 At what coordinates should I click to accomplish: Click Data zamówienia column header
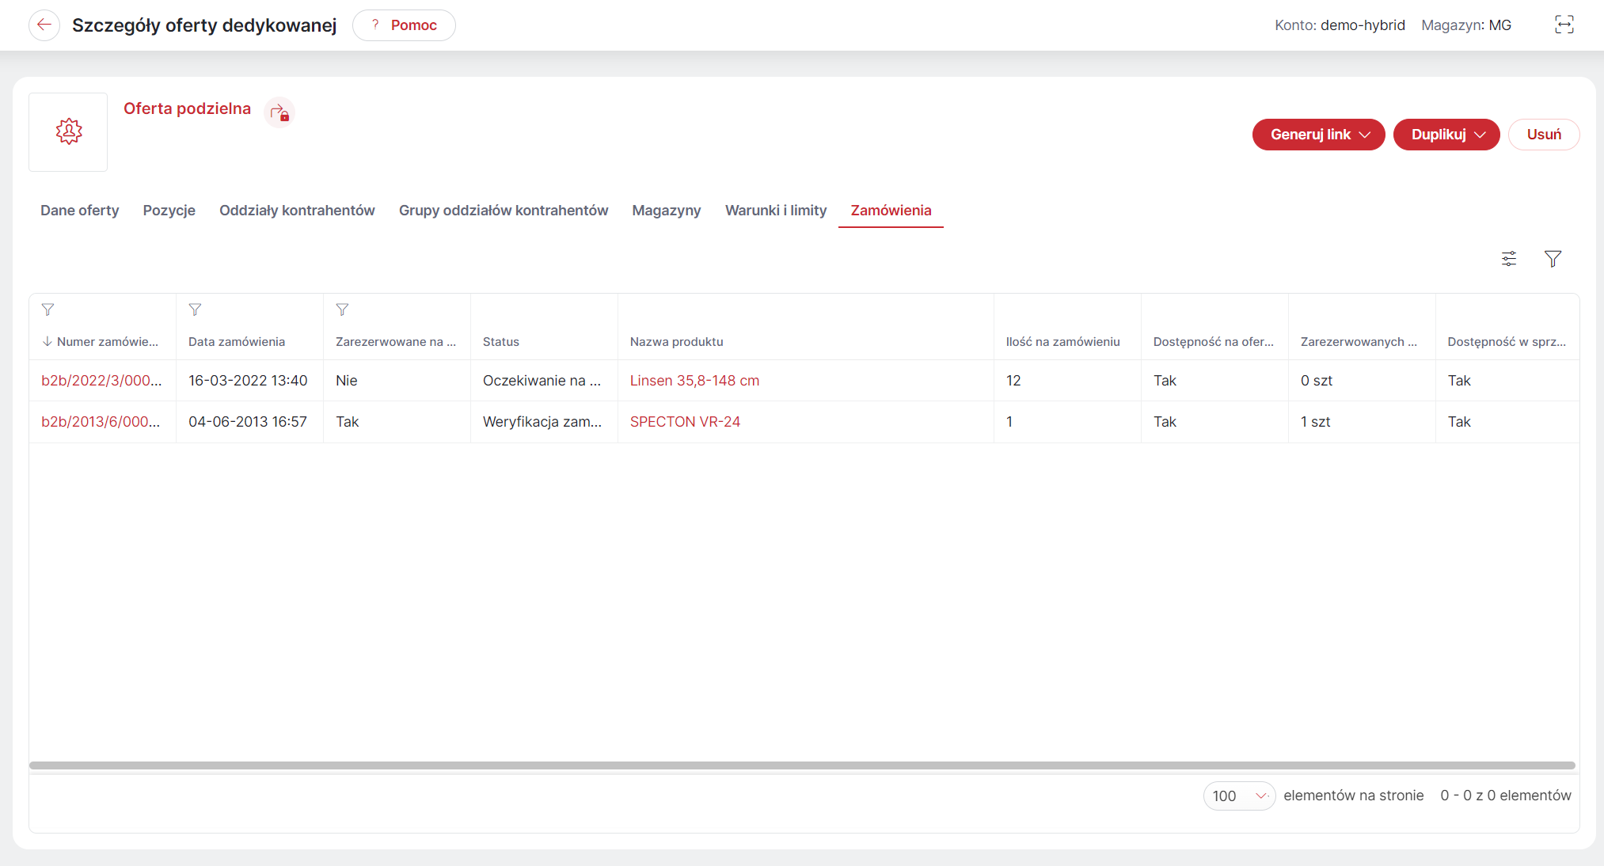click(x=237, y=342)
